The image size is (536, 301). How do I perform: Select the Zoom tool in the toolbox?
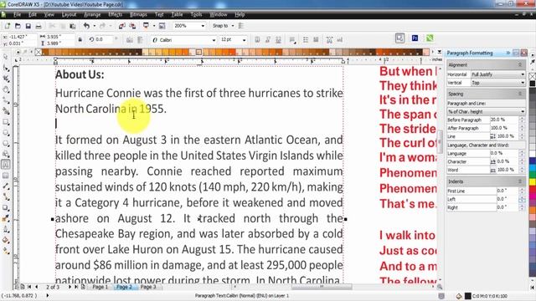[6, 89]
